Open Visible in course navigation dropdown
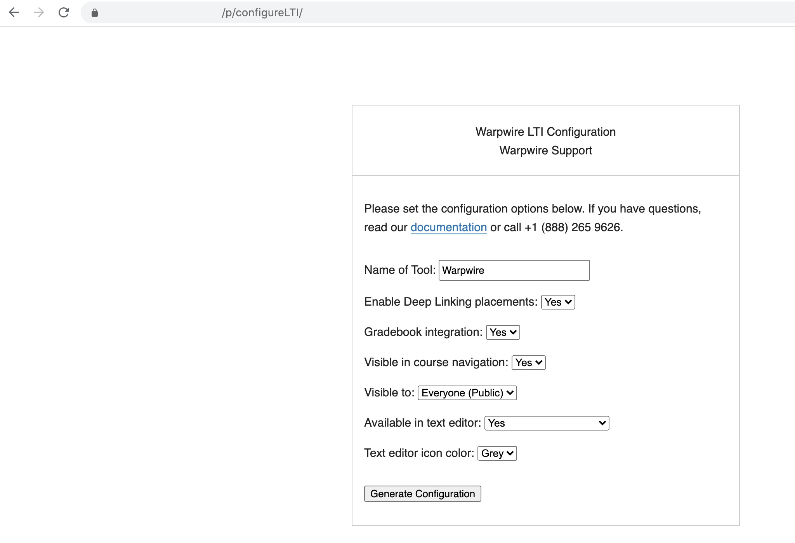The image size is (795, 543). [x=528, y=363]
